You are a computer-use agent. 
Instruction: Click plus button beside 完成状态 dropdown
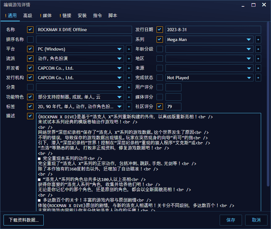pos(258,78)
